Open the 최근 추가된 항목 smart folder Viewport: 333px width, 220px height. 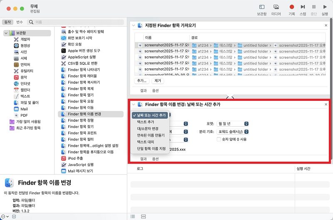pyautogui.click(x=25, y=128)
